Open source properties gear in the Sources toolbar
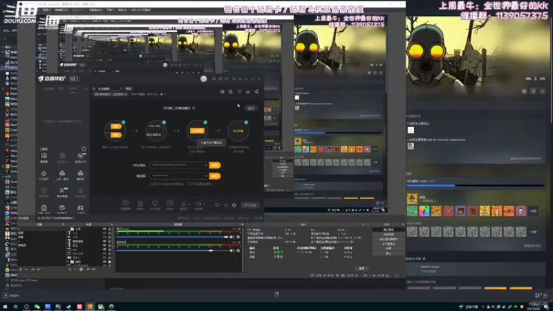The width and height of the screenshot is (553, 311). coord(81,270)
